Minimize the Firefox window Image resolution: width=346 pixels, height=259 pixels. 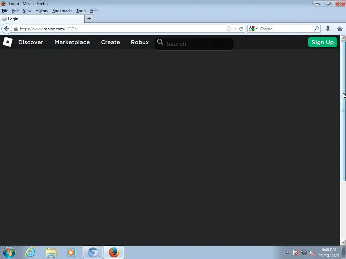pyautogui.click(x=318, y=3)
